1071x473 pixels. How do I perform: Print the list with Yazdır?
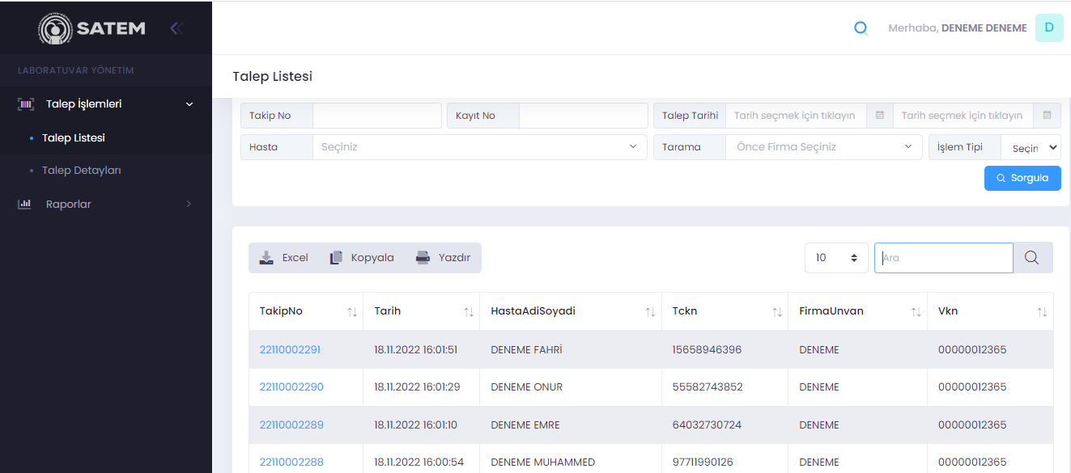[443, 258]
